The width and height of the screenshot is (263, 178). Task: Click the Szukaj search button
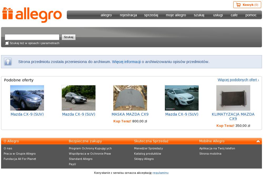click(69, 37)
